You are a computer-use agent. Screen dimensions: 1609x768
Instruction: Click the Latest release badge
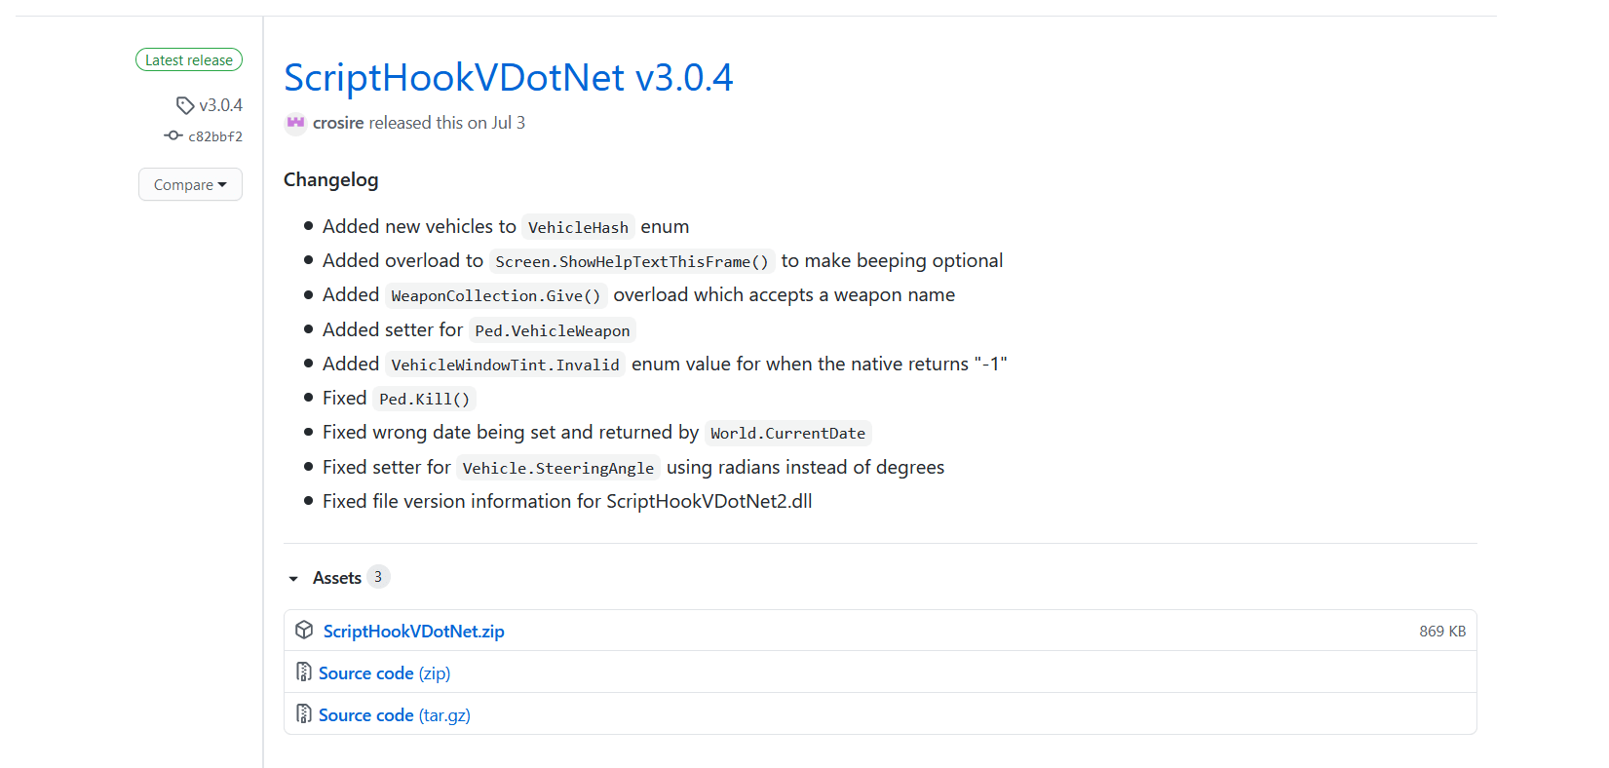coord(189,60)
